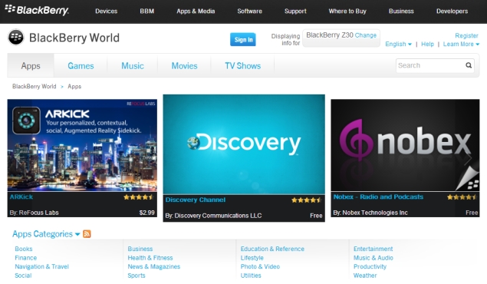Viewport: 487px width, 284px height.
Task: Click the Discovery Channel star rating
Action: coord(306,200)
